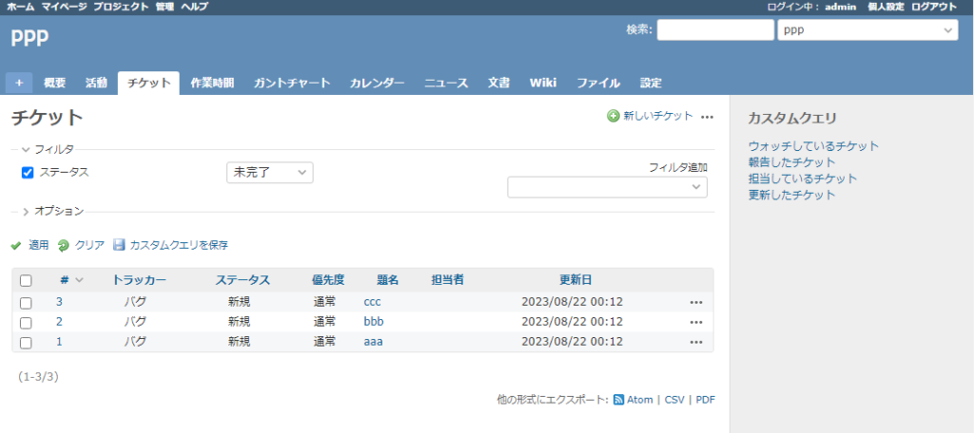The width and height of the screenshot is (974, 433).
Task: Click the search input field
Action: point(715,30)
